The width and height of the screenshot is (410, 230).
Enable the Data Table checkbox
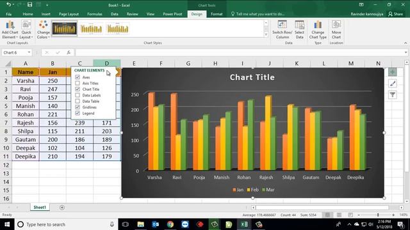coord(78,101)
